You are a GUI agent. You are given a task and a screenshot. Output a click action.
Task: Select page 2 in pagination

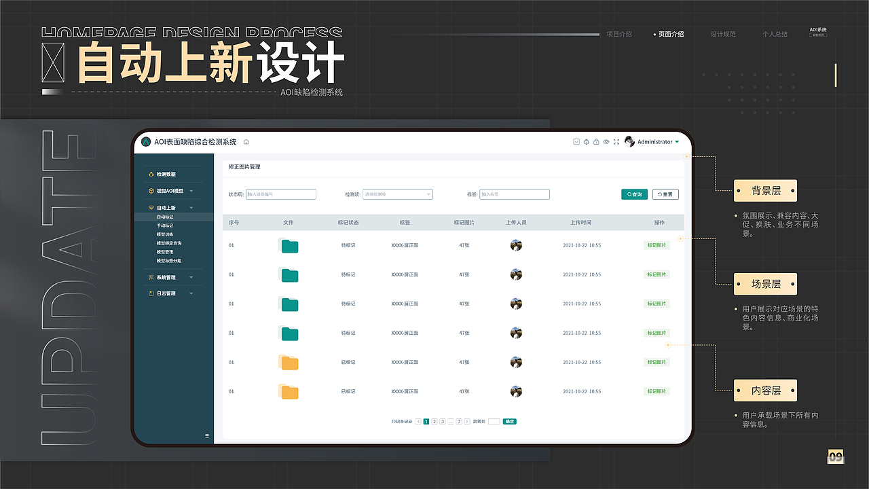(434, 422)
